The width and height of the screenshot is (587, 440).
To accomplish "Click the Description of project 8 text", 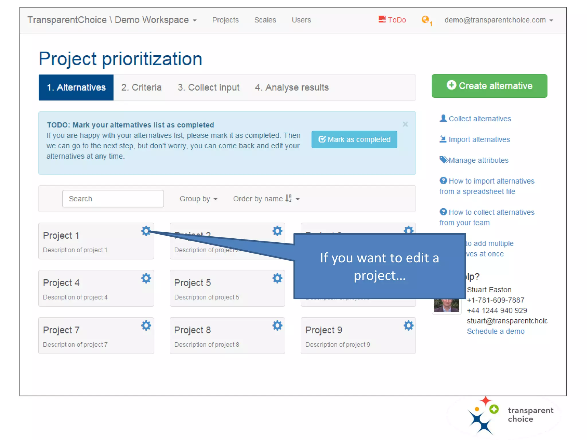I will (207, 345).
